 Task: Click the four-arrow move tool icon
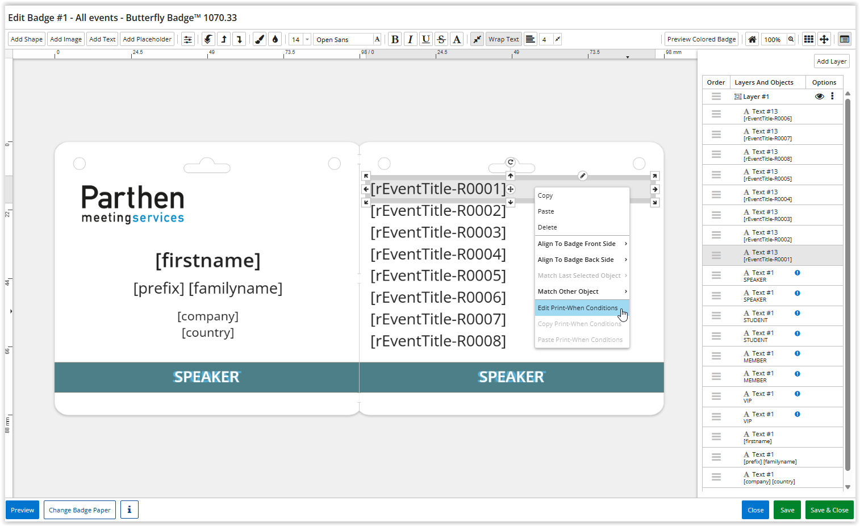[824, 39]
